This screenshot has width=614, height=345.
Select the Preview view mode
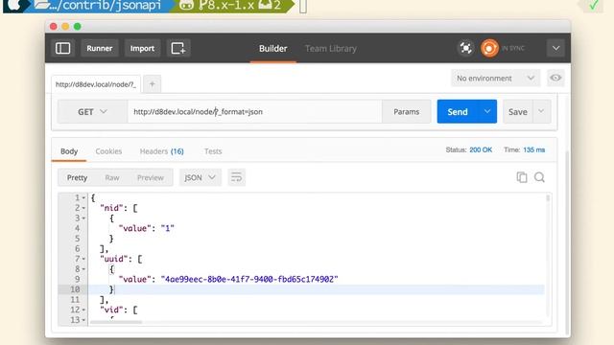pos(151,177)
